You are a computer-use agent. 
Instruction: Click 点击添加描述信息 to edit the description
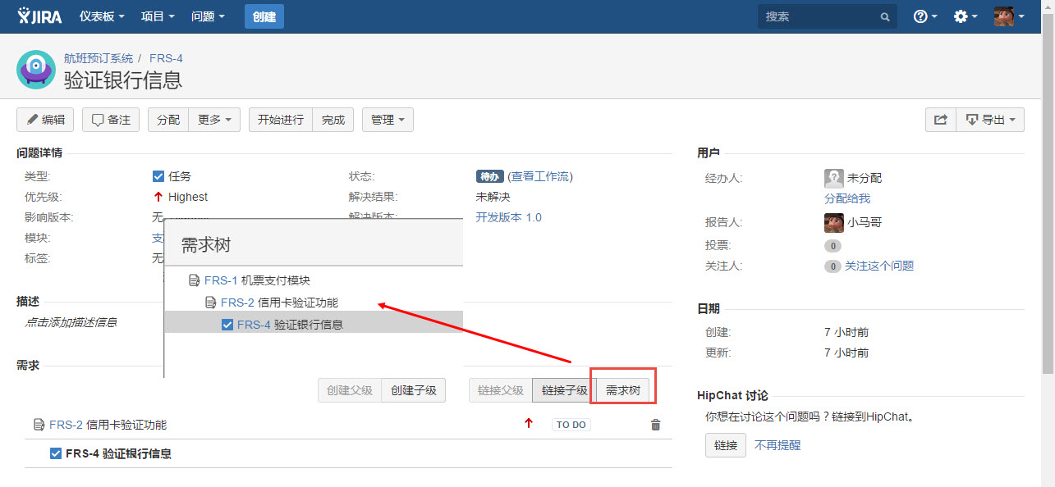click(71, 323)
